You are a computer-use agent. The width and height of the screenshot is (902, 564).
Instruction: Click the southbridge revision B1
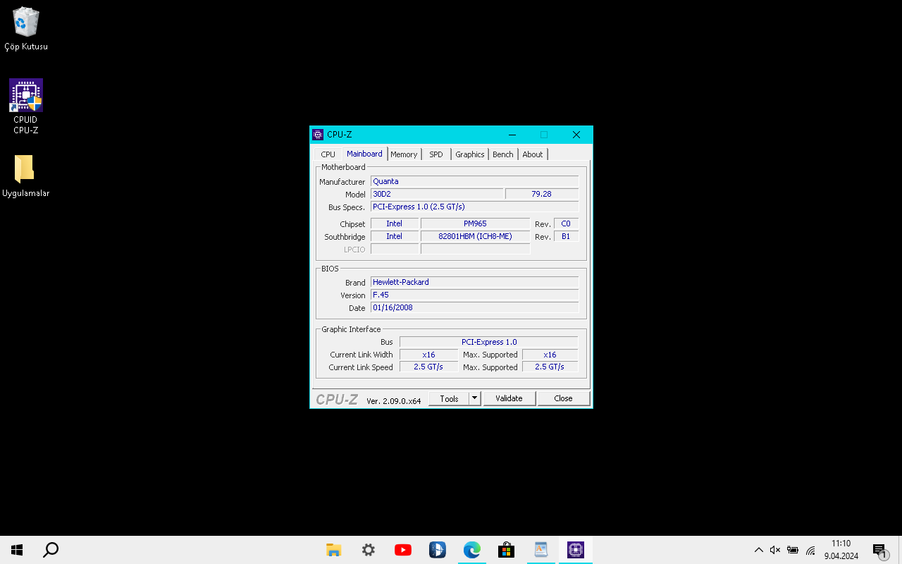click(x=566, y=236)
